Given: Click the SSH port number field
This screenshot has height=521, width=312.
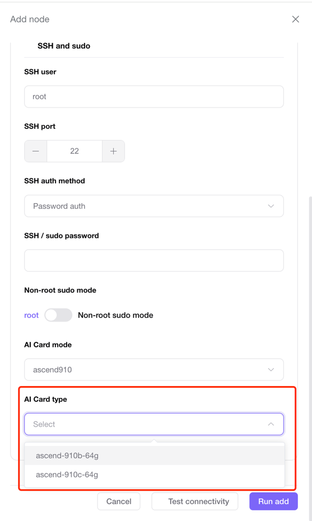Looking at the screenshot, I should pyautogui.click(x=74, y=151).
